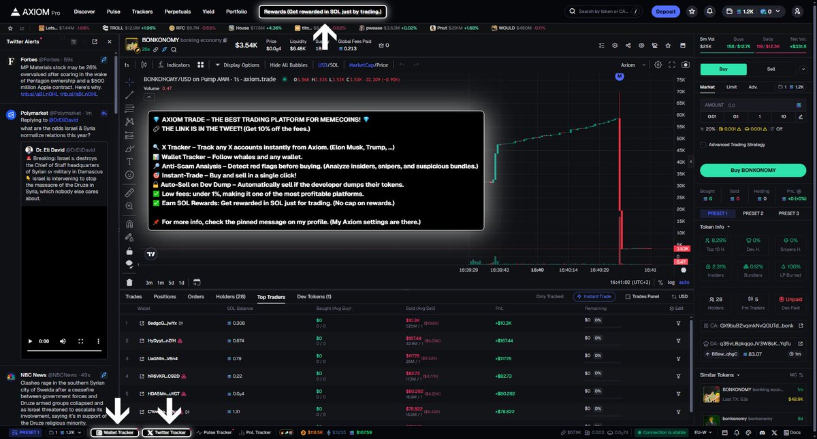
Task: Open the go-to-date calendar icon
Action: coord(196,282)
